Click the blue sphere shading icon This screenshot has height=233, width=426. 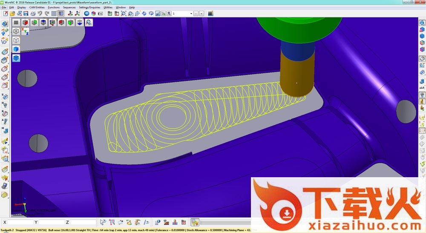(x=86, y=13)
